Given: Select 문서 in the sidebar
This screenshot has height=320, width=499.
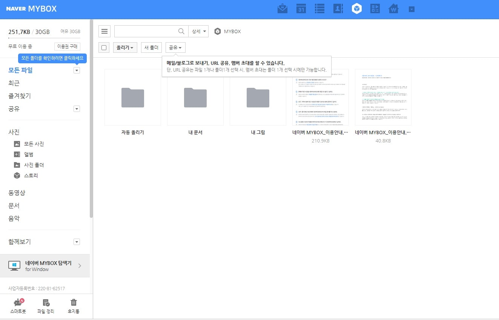Looking at the screenshot, I should pyautogui.click(x=14, y=205).
